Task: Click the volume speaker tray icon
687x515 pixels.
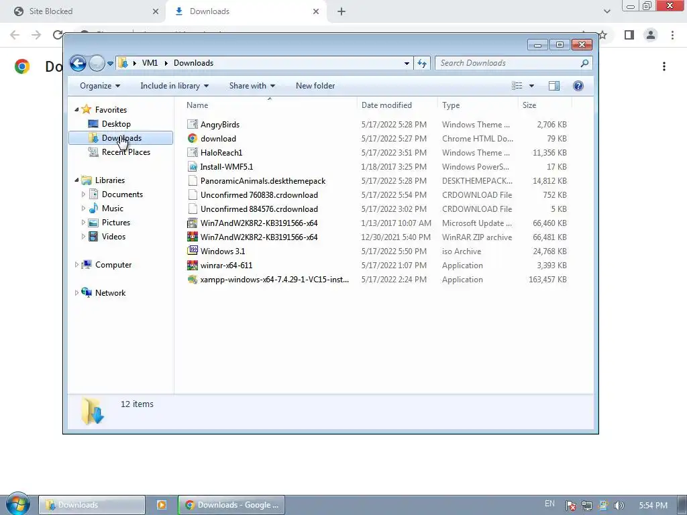Action: pos(619,506)
